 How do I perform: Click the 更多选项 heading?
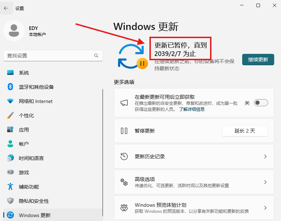124,82
